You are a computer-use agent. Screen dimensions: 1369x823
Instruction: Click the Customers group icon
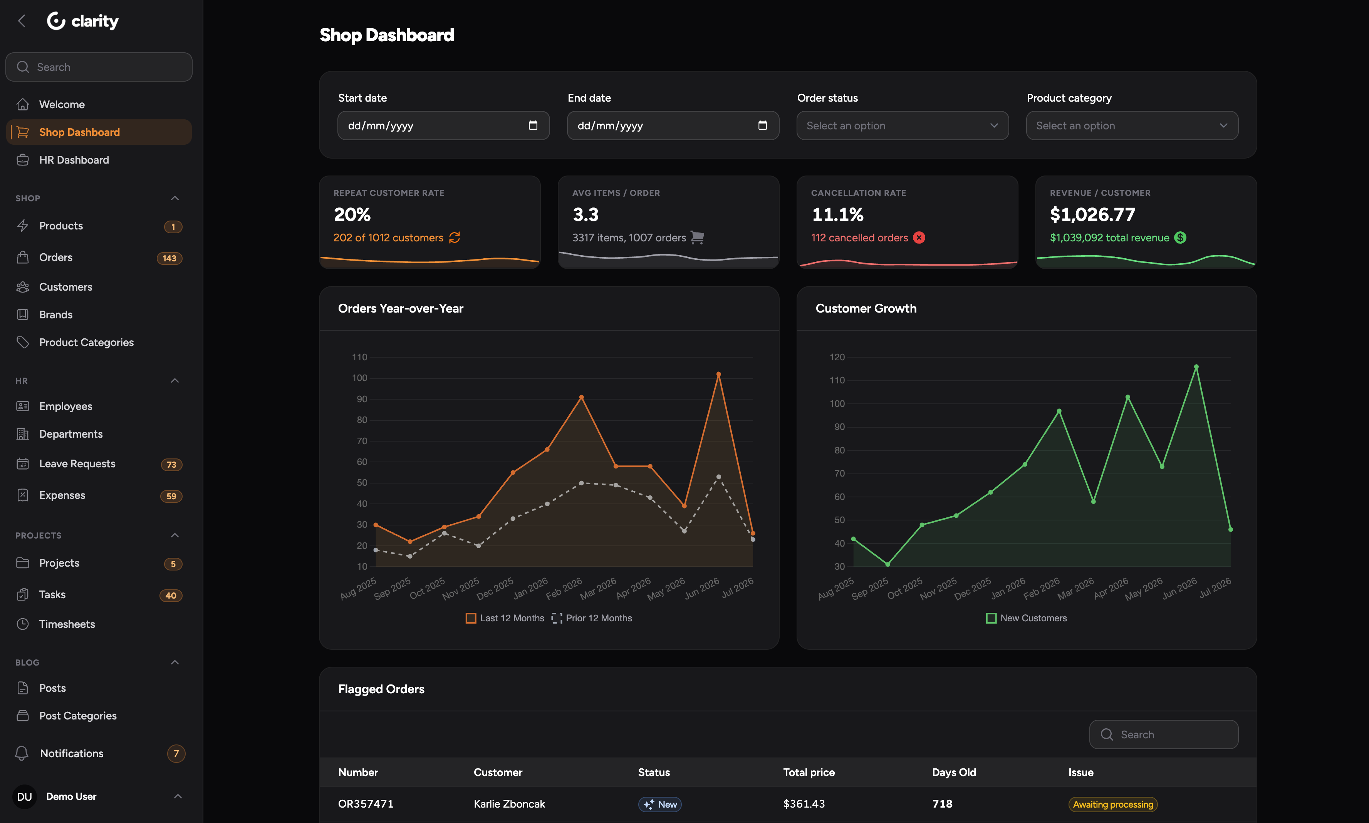click(23, 287)
